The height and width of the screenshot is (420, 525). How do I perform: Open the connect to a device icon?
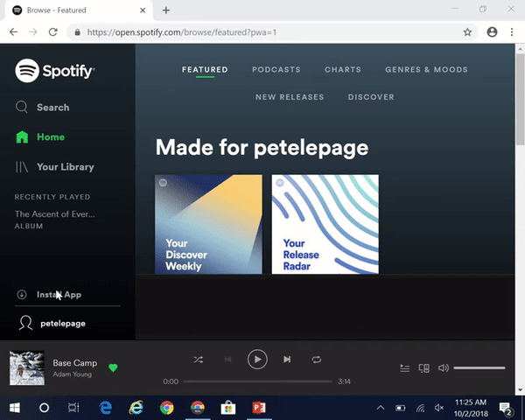click(423, 368)
